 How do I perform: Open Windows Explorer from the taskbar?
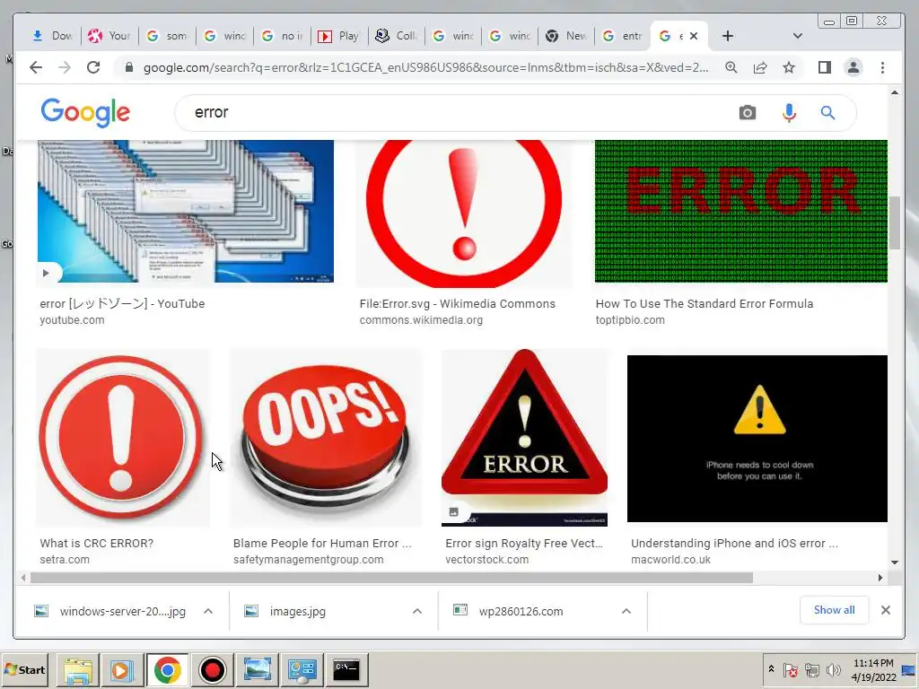click(x=78, y=669)
